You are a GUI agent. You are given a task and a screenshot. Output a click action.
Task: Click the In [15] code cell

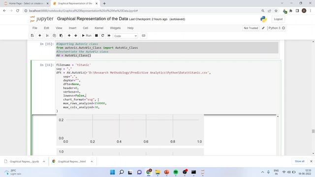(167, 50)
